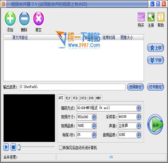Viewport: 168px width, 163px height.
Task: Open the 购买 shopping cart icon
Action: [x=141, y=17]
